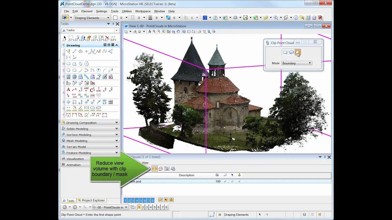Choose the Place Block rectangle tool

pos(68,64)
